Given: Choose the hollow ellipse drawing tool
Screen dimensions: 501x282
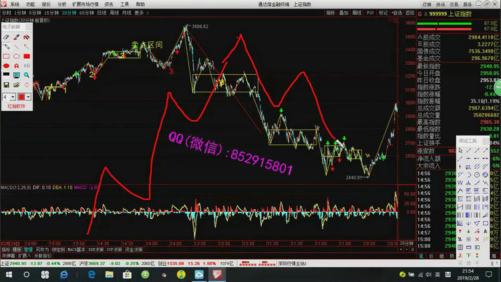Looking at the screenshot, I should click(x=16, y=57).
